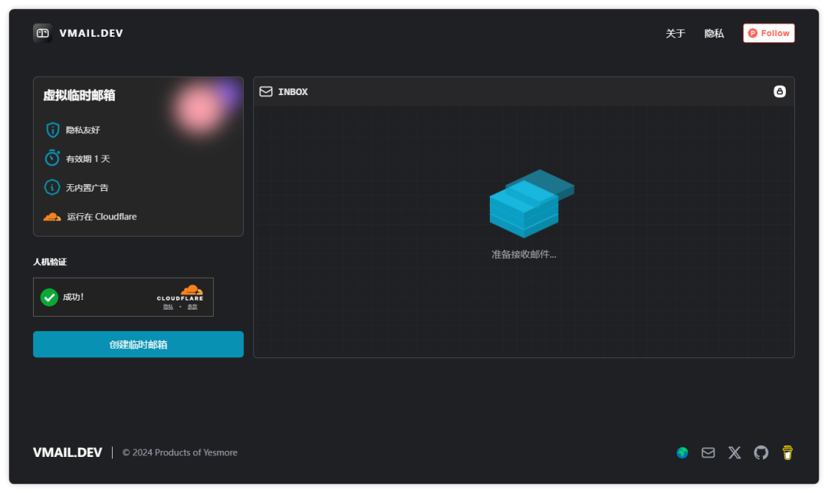Click the INBOX envelope icon
The height and width of the screenshot is (493, 828).
[266, 92]
